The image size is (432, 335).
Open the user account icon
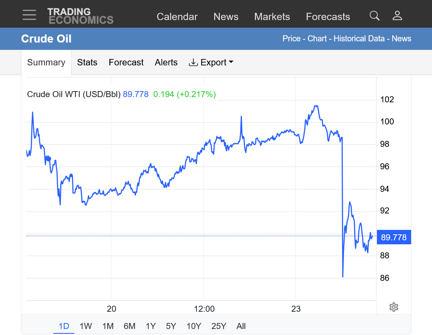397,16
